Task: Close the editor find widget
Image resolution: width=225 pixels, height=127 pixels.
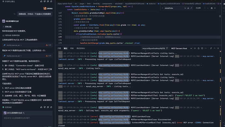Action: point(215,8)
